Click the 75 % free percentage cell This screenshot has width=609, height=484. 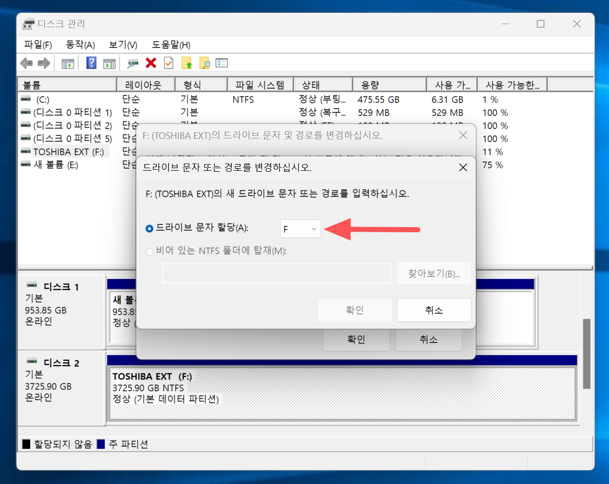click(x=493, y=165)
